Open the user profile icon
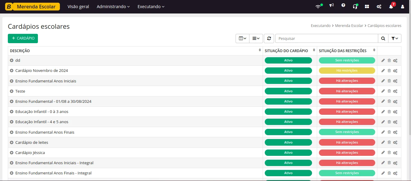Image resolution: width=411 pixels, height=181 pixels. 403,6
